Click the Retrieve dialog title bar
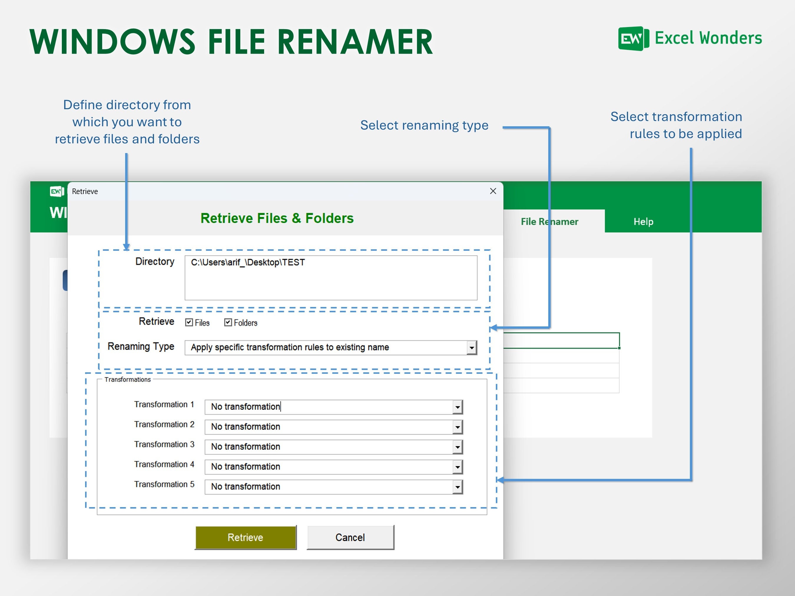The width and height of the screenshot is (795, 596). pos(251,191)
